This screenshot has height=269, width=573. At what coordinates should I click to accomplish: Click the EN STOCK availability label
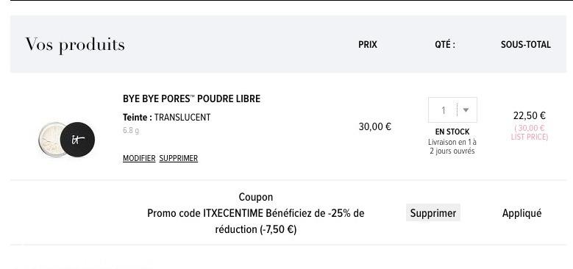coord(452,132)
